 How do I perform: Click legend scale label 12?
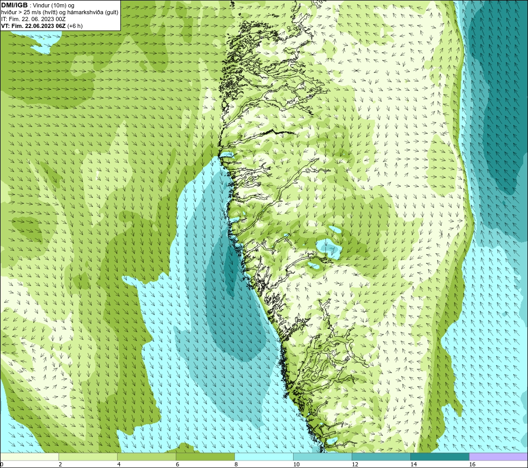pos(355,465)
